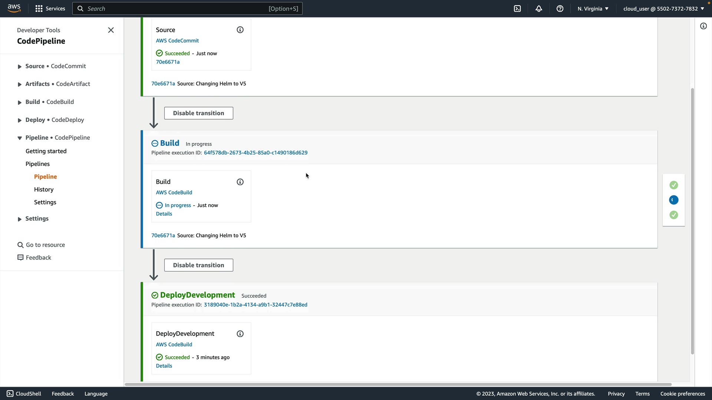Open the help question mark icon

click(560, 9)
